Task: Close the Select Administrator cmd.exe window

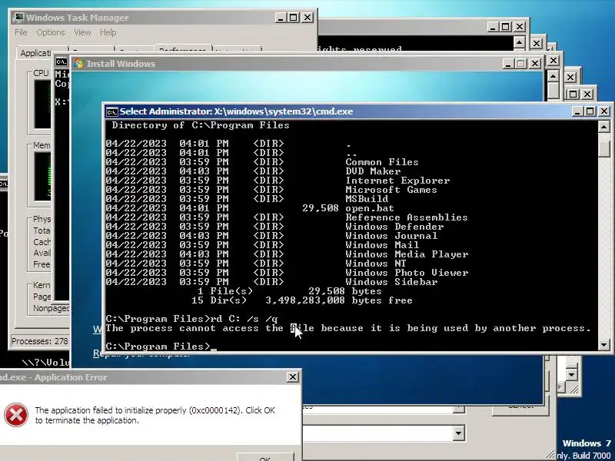Action: click(604, 111)
